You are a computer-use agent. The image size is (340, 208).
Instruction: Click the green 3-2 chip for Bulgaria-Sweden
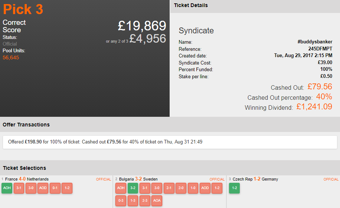[133, 188]
